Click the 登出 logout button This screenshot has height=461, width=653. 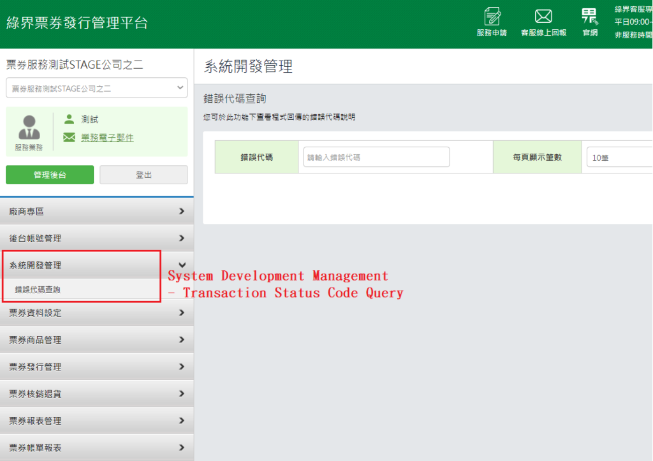pos(143,174)
